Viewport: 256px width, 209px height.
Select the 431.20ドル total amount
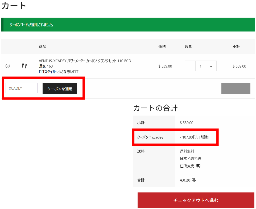point(188,180)
